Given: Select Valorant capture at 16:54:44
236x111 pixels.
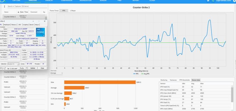Looking at the screenshot, I should click(x=24, y=92).
